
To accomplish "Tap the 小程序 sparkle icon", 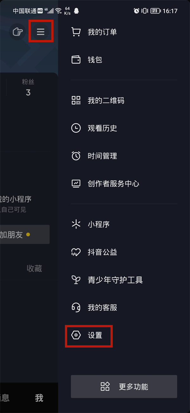I will click(x=76, y=224).
